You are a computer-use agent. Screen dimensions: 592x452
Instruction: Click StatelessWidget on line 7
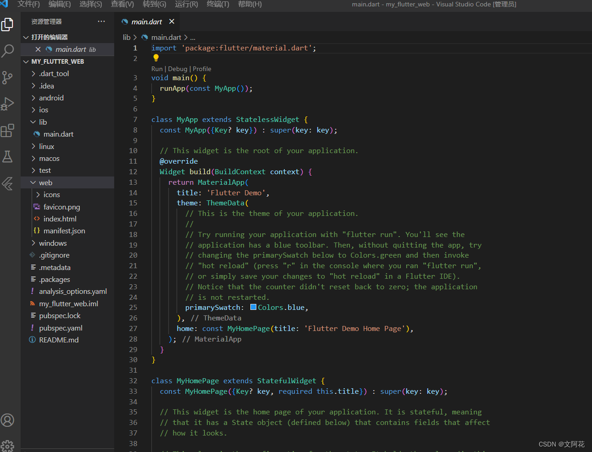pyautogui.click(x=267, y=120)
